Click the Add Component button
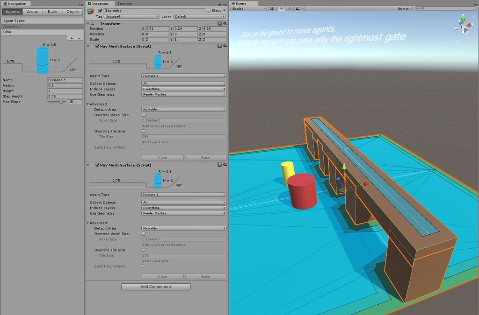The height and width of the screenshot is (315, 479). click(x=155, y=287)
